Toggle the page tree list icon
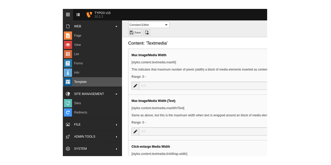 [78, 15]
